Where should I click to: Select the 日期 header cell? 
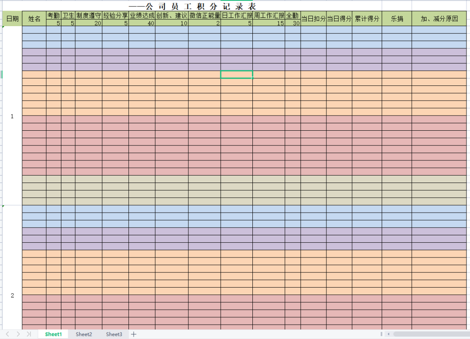click(12, 19)
